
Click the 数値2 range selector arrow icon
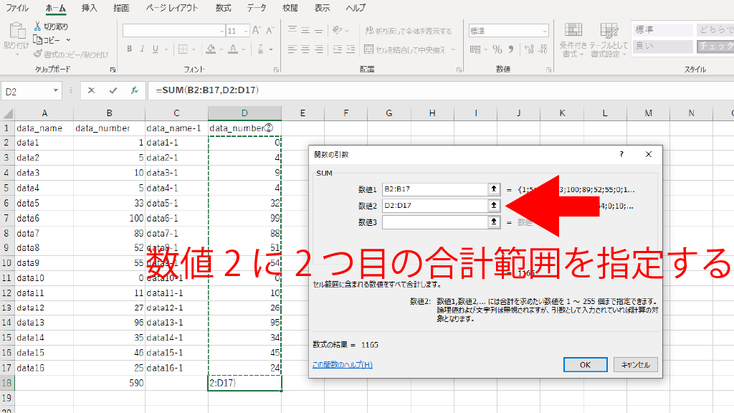coord(493,206)
